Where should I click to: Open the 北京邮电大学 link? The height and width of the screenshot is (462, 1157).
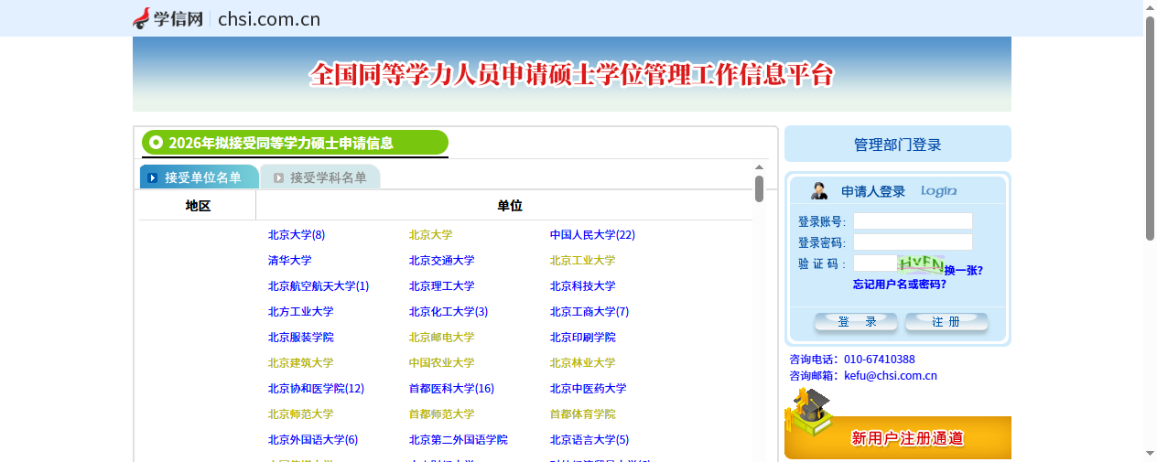[442, 337]
